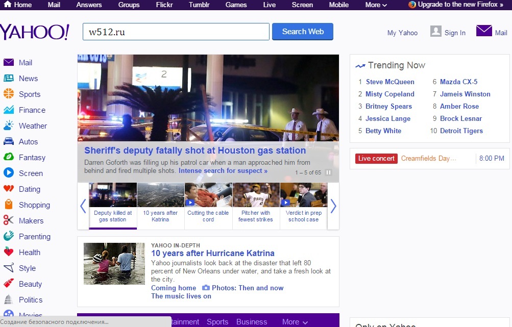Click the Style hanger icon in sidebar
512x327 pixels.
[x=9, y=268]
